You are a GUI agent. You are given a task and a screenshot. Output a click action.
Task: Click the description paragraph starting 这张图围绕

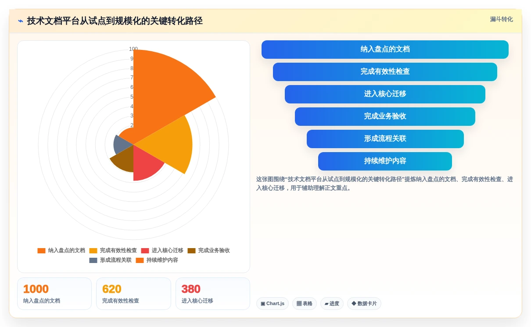[x=385, y=184]
